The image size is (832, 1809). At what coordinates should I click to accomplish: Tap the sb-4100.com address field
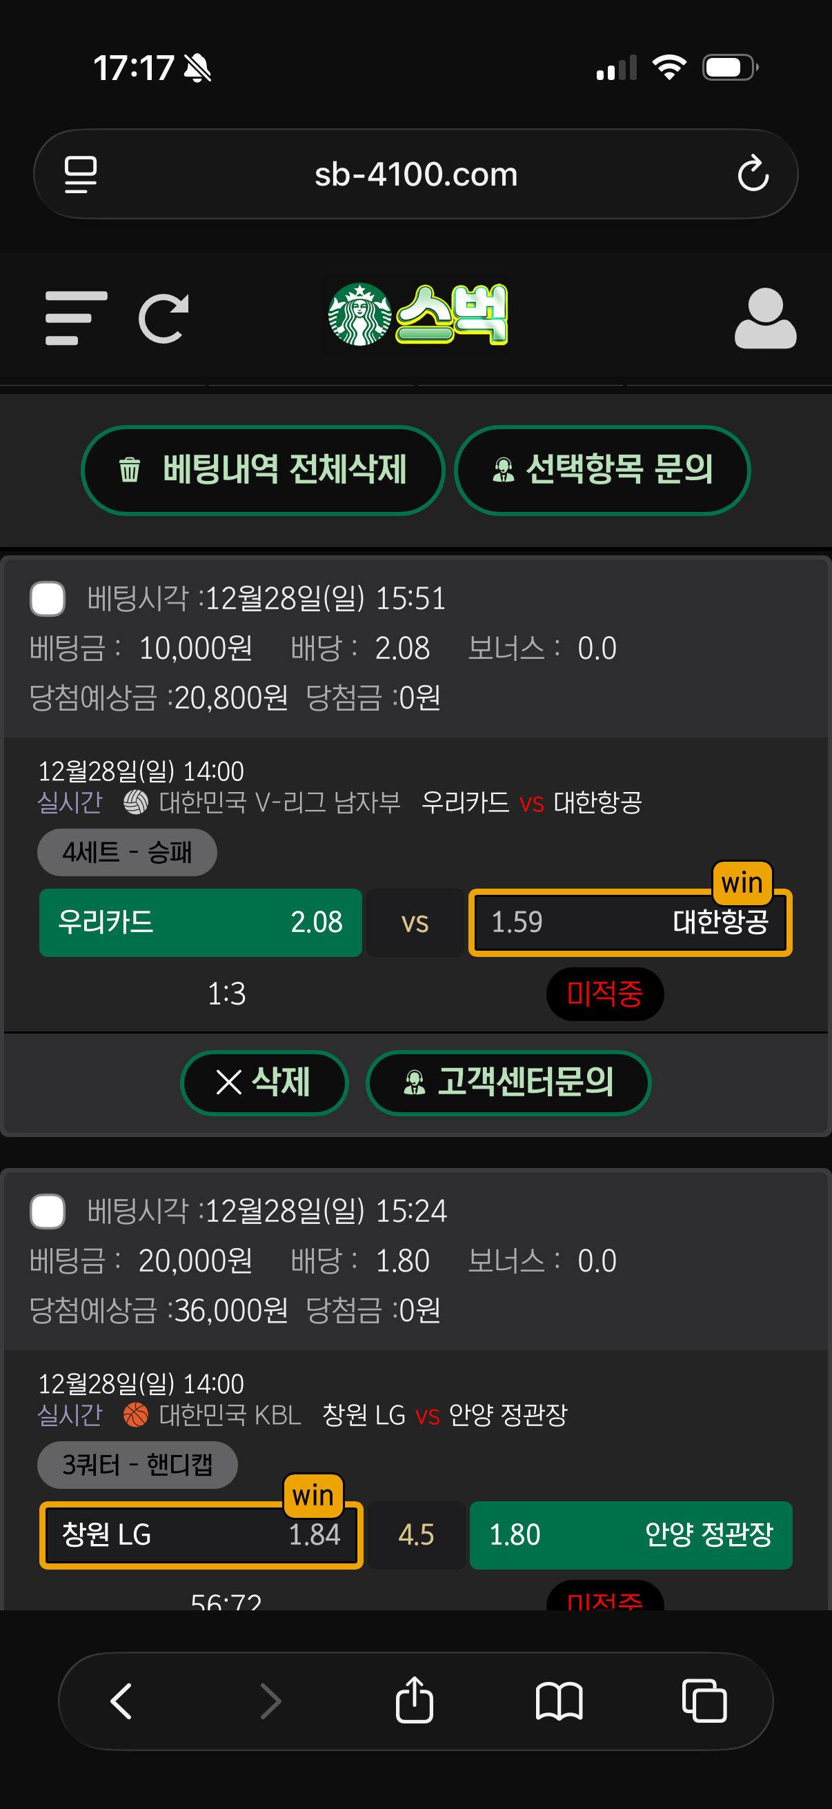coord(415,173)
